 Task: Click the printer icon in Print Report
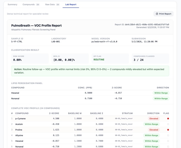(x=157, y=14)
